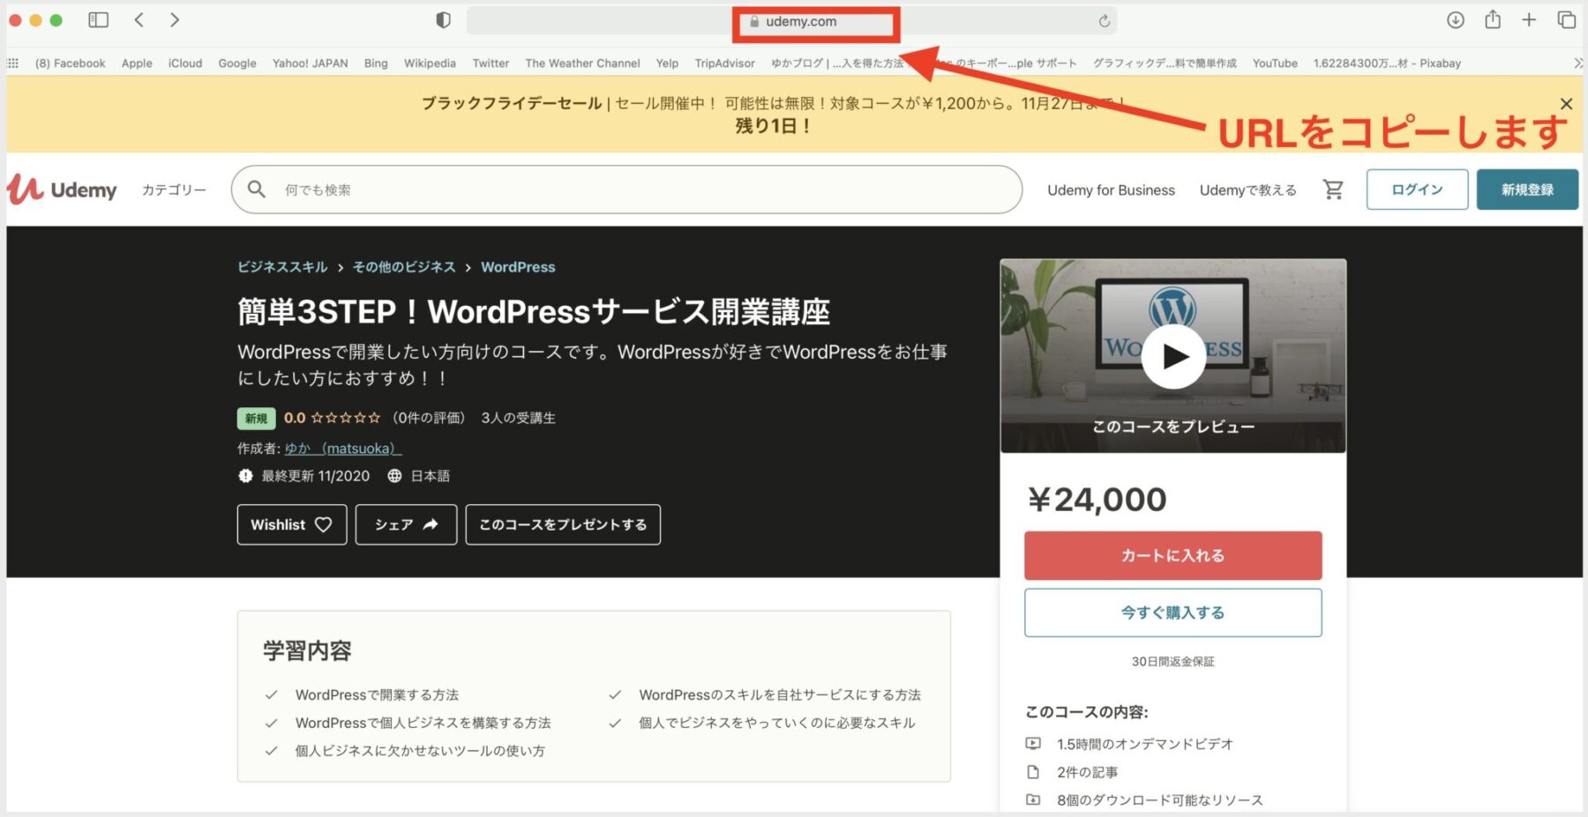Screen dimensions: 1588x817
Task: Open Apple bookmark
Action: [137, 63]
